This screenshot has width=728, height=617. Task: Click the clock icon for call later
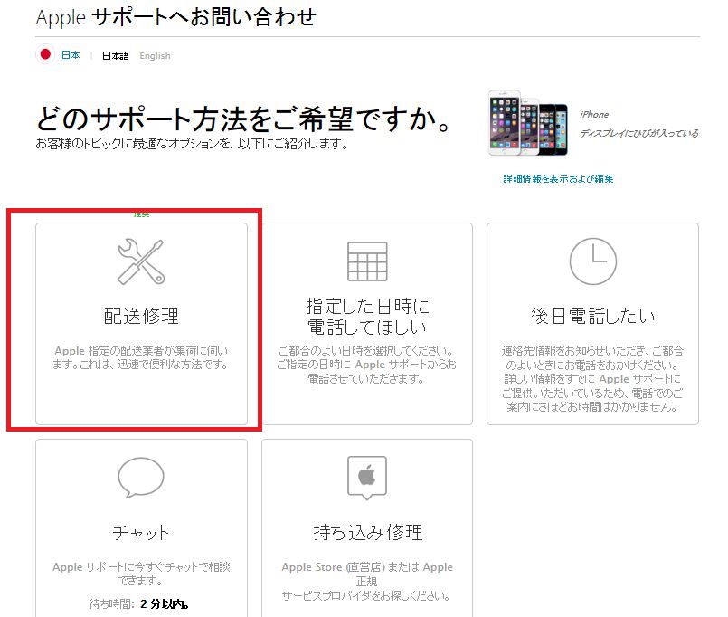point(593,261)
